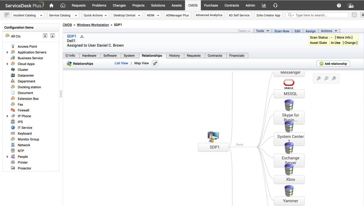Image resolution: width=364 pixels, height=206 pixels.
Task: Expand the People tree node
Action: coord(7,157)
